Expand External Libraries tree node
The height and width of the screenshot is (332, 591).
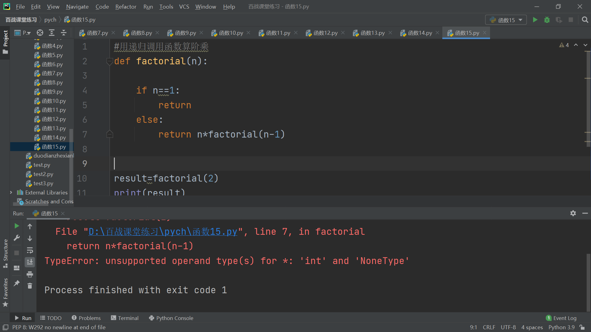tap(11, 193)
